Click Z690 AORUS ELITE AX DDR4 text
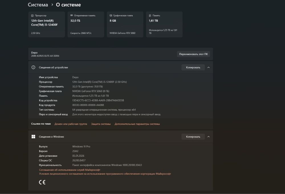Screen dimensions: 285x194 45,56
